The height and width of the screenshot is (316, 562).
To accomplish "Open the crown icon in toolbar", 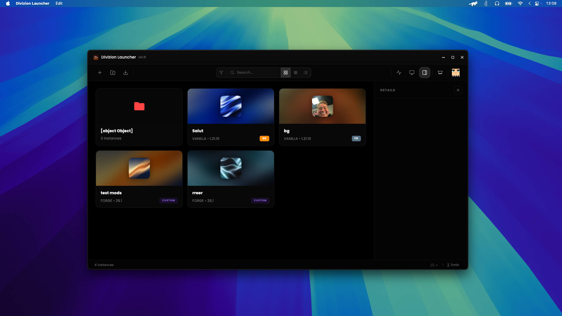I will click(440, 73).
